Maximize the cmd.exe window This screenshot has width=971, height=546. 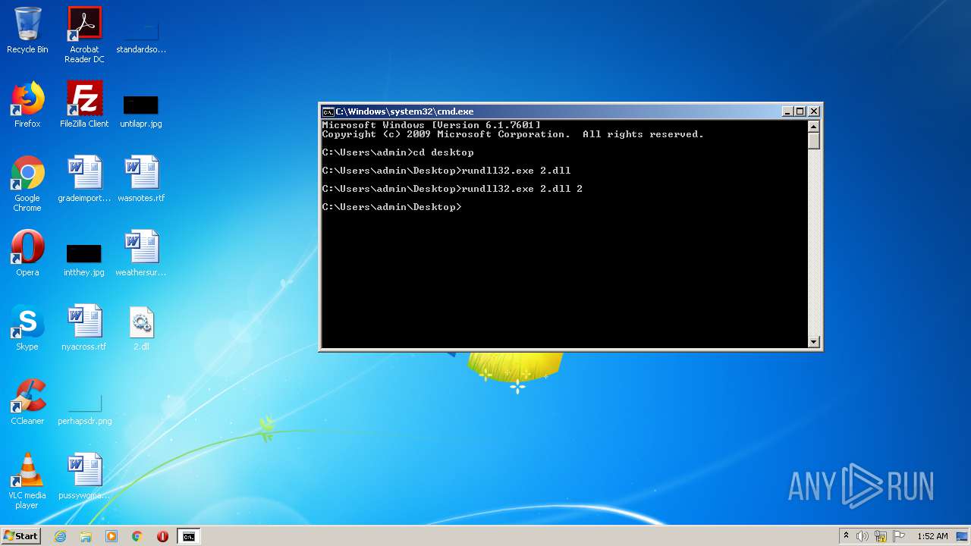(800, 111)
